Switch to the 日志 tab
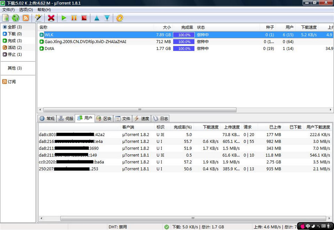Viewport: 334px width, 230px height. [x=161, y=118]
